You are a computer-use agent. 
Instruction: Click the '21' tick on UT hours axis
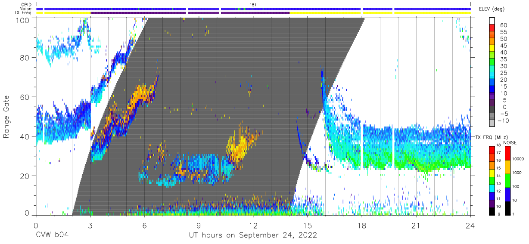point(416,225)
